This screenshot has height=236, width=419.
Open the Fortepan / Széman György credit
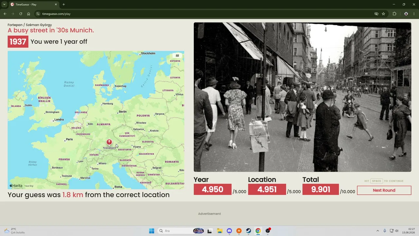30,25
